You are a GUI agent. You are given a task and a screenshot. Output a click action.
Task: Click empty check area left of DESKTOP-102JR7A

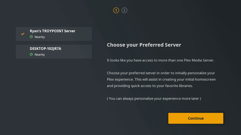point(22,52)
